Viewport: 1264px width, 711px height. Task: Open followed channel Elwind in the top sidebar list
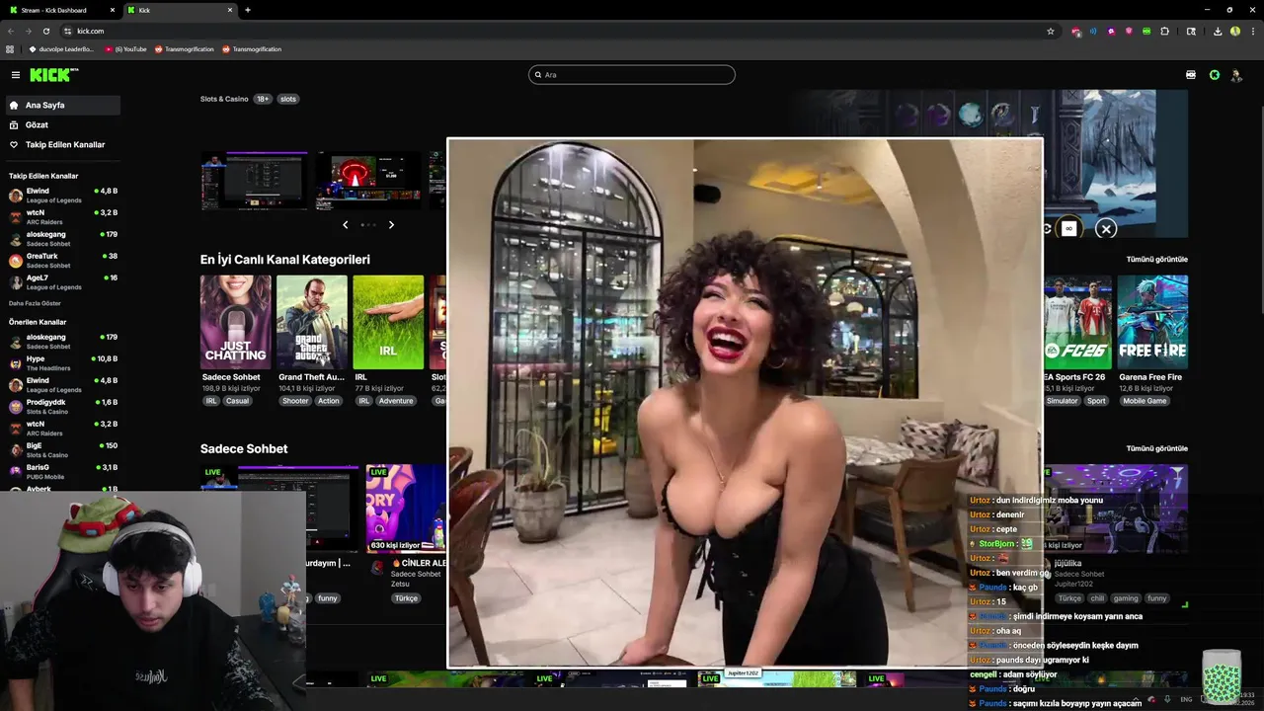coord(62,195)
